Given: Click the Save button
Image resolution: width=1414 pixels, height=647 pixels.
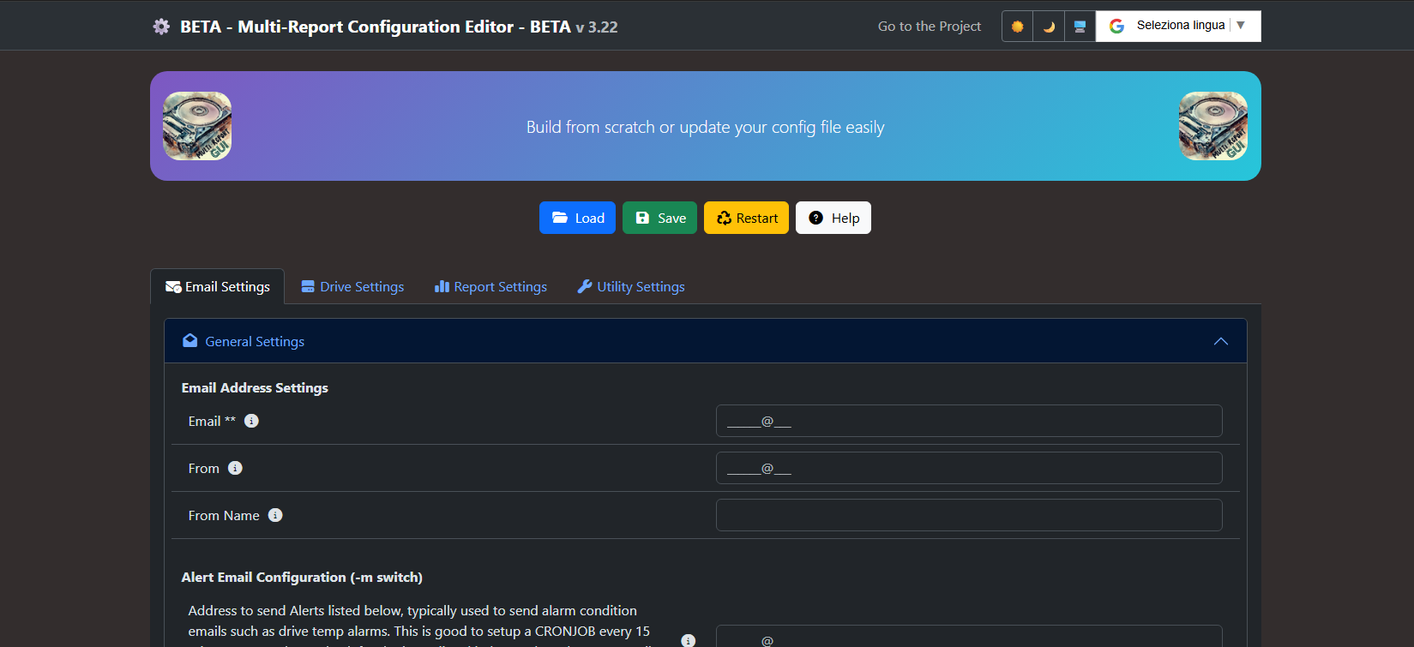Looking at the screenshot, I should click(x=659, y=218).
